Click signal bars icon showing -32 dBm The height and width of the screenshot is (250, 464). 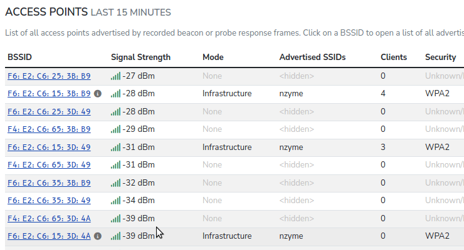(x=115, y=183)
